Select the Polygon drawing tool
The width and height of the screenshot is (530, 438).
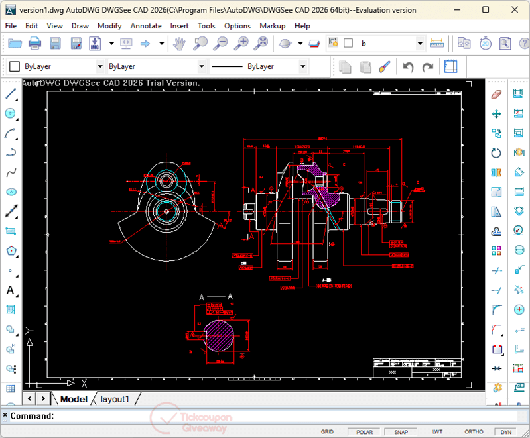[x=11, y=251]
